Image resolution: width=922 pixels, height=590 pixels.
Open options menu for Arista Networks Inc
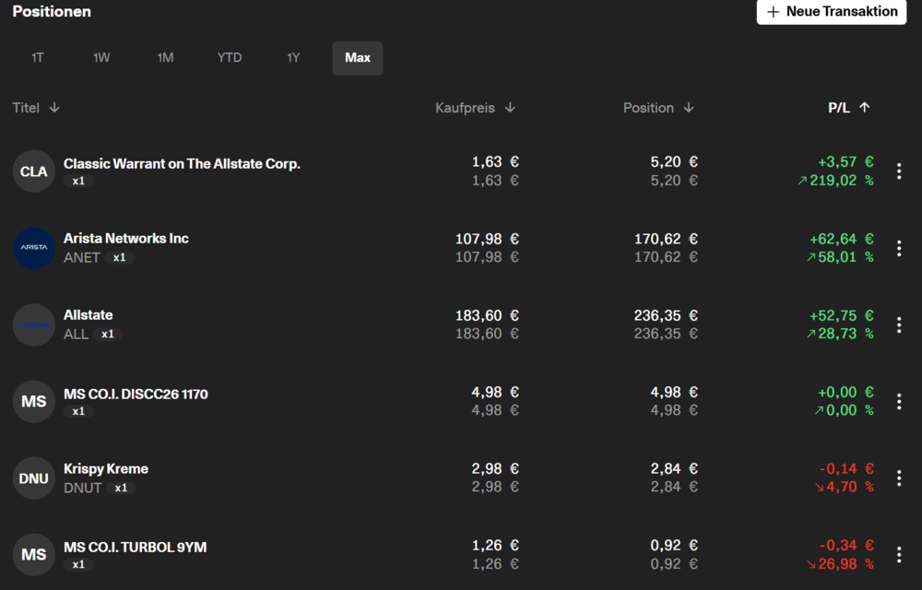[x=899, y=248]
